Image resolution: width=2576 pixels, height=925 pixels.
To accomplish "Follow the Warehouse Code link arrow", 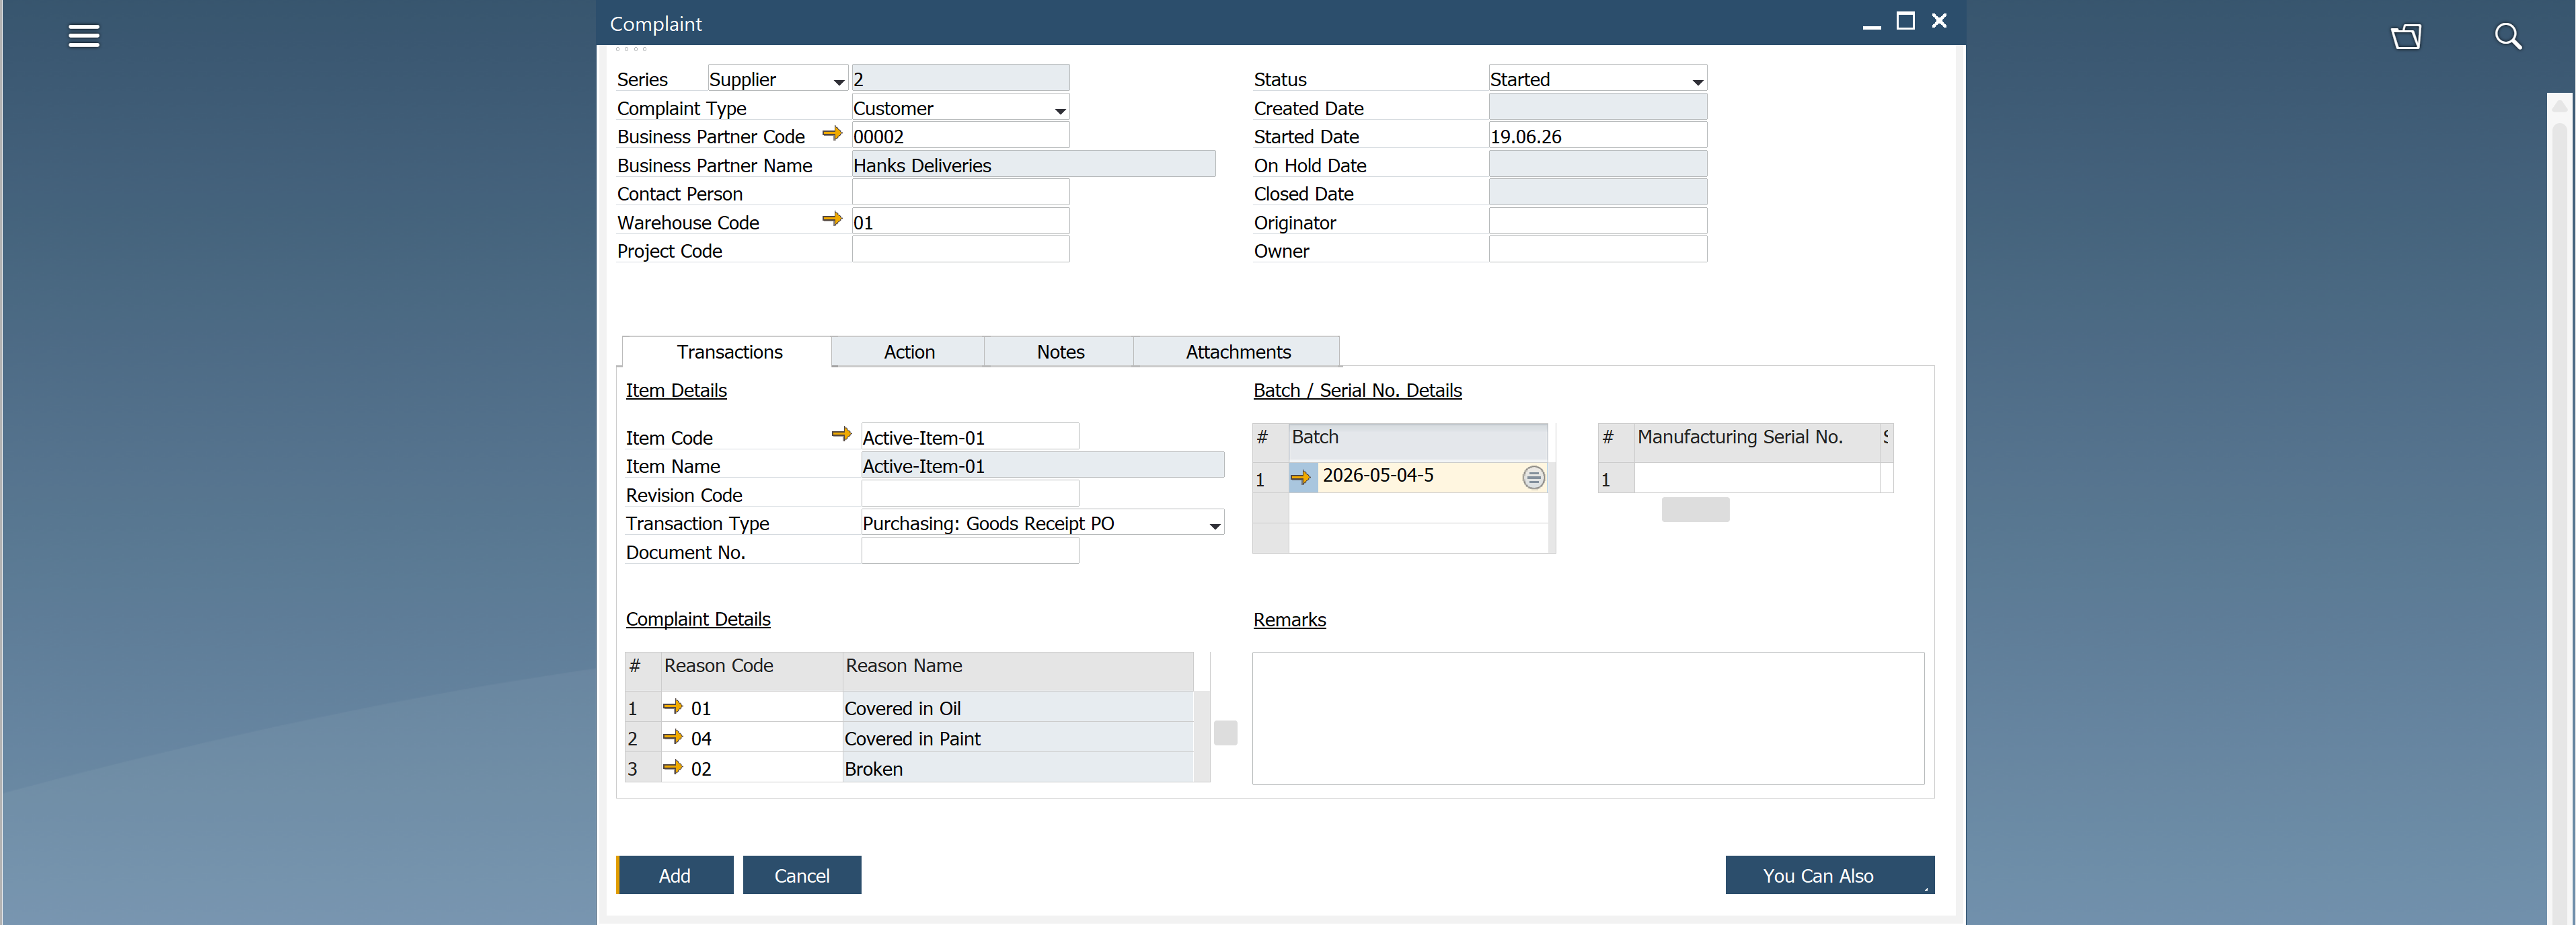I will pos(832,219).
